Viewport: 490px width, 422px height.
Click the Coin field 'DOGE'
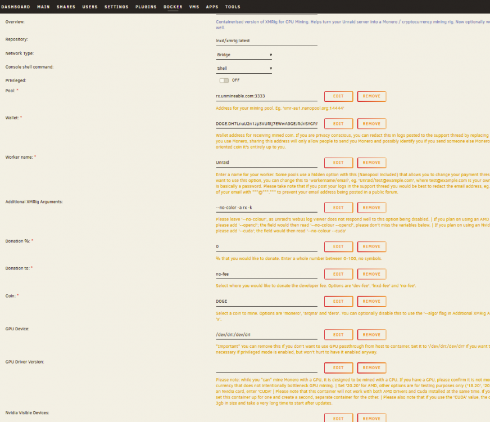[x=266, y=301]
